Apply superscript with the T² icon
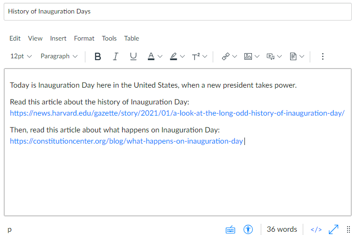 pos(196,56)
